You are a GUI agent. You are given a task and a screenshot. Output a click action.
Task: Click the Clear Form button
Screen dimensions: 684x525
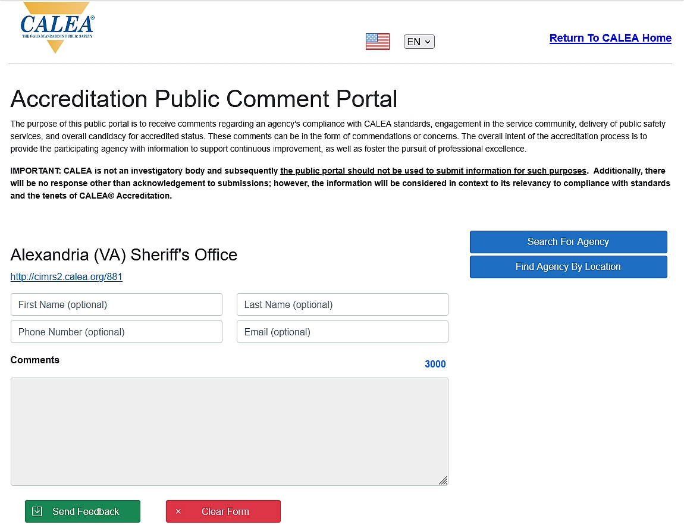pos(224,511)
